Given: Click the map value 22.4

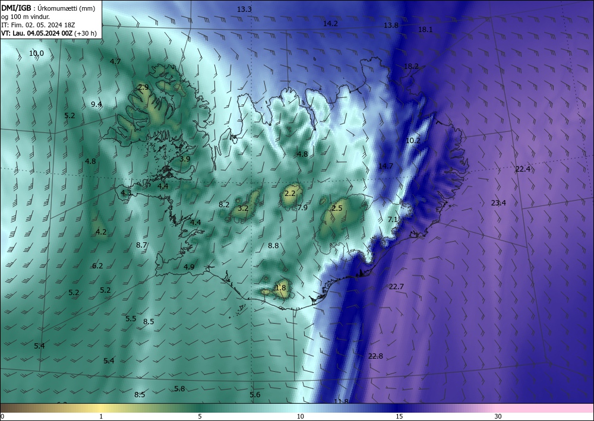Looking at the screenshot, I should point(523,169).
